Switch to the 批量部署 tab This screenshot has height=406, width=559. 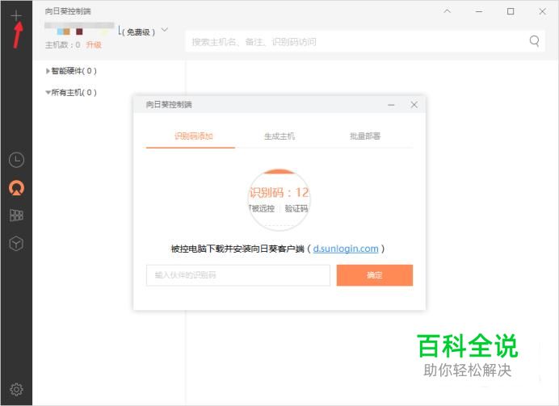[365, 136]
